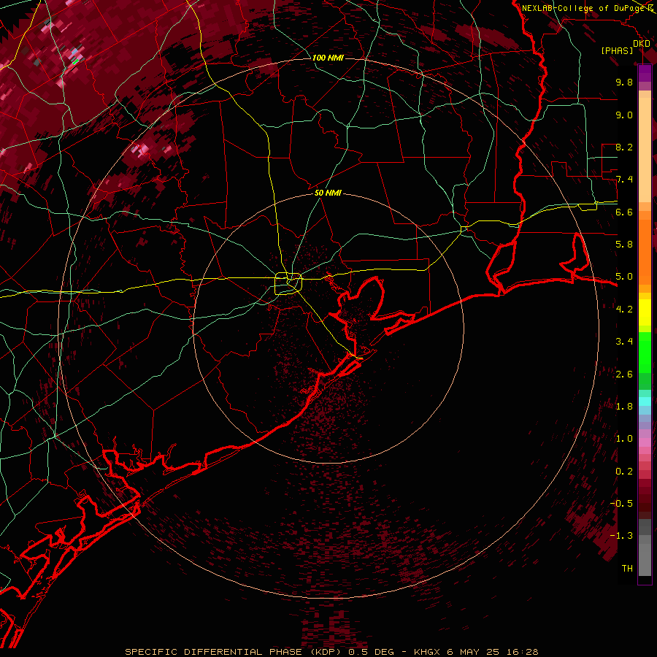The image size is (657, 657).
Task: Click the pink swatch near 1.0
Action: point(645,442)
